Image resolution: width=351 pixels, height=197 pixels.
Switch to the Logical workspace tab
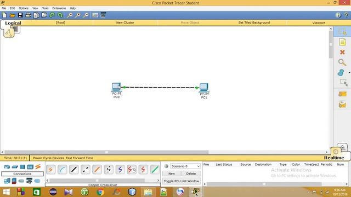click(13, 23)
